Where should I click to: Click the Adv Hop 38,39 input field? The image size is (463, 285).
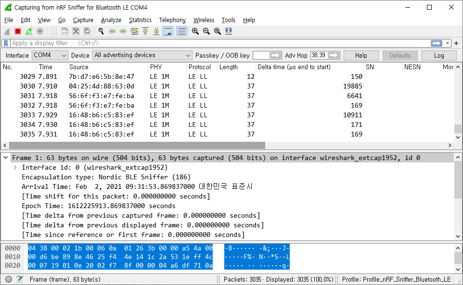(319, 55)
